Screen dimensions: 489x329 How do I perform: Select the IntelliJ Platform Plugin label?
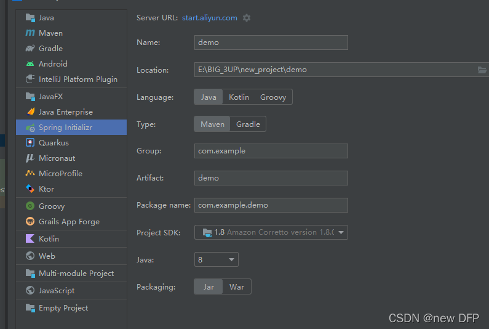click(x=78, y=79)
